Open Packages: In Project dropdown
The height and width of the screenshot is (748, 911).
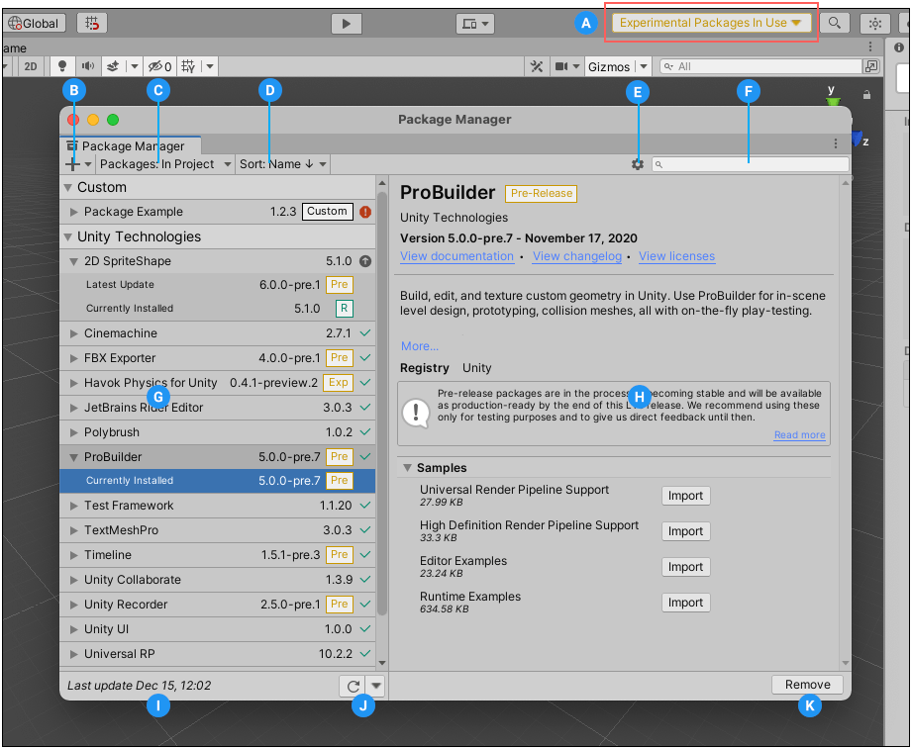tap(165, 164)
